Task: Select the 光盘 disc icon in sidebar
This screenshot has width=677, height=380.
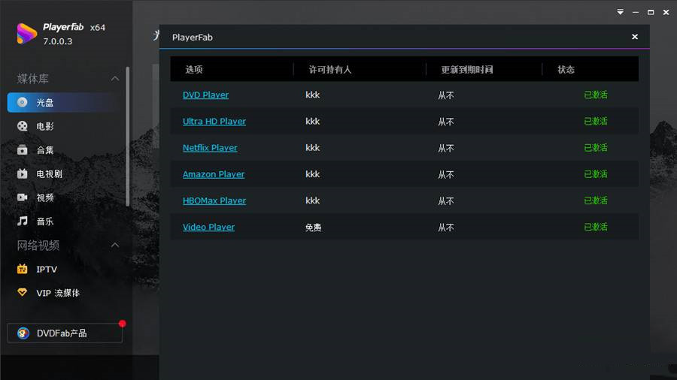Action: click(x=22, y=103)
